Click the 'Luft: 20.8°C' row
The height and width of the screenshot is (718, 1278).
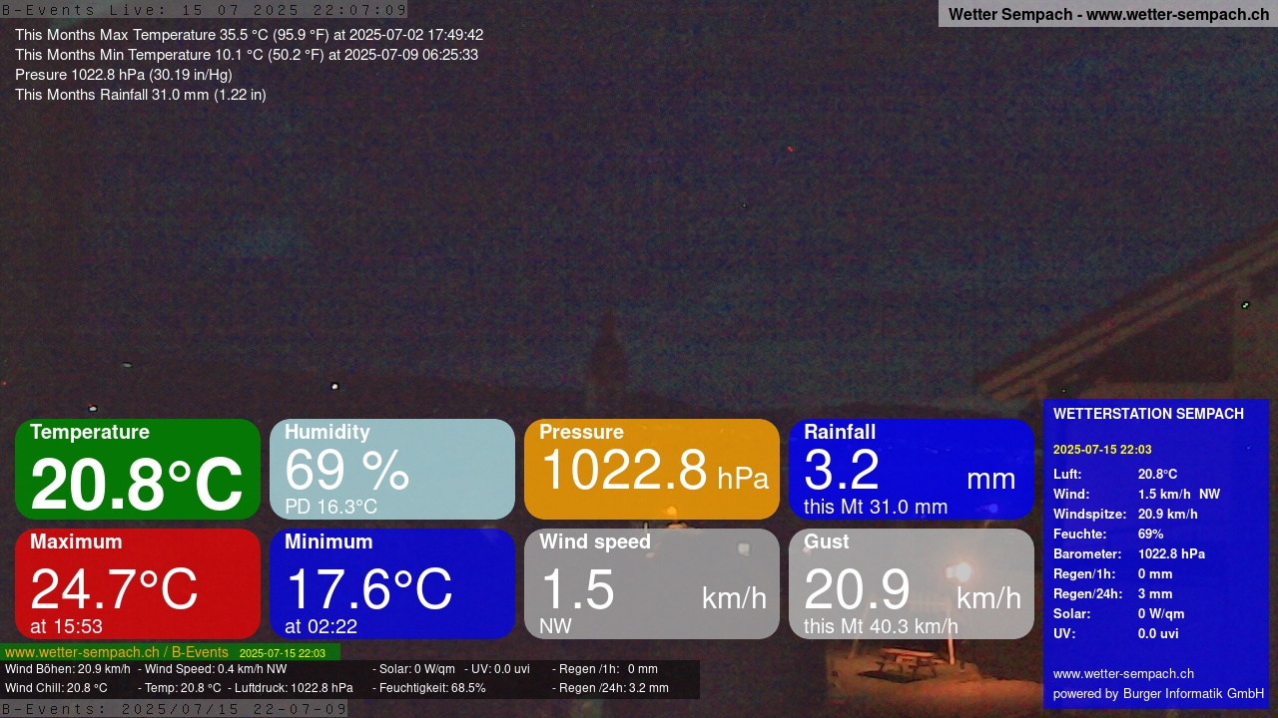[x=1115, y=475]
